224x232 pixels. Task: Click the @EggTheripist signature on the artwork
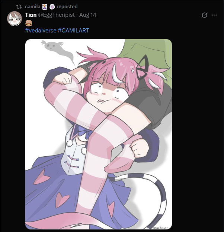pos(160,228)
